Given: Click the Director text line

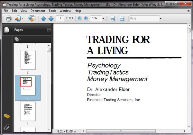Looking at the screenshot, I should point(94,95).
